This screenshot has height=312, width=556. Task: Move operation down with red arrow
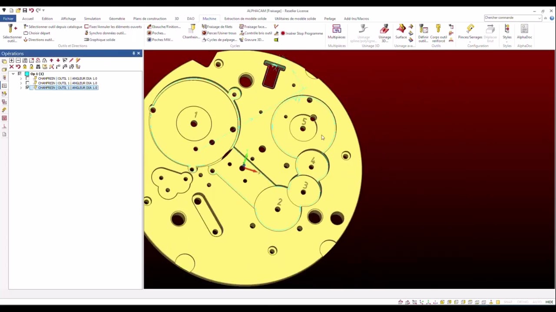coord(58,60)
